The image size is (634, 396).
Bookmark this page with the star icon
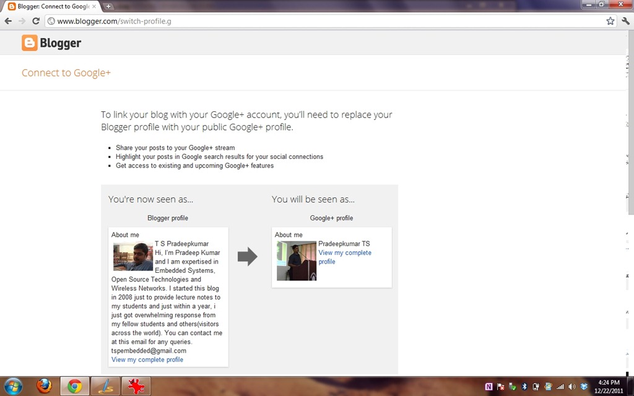[x=610, y=21]
